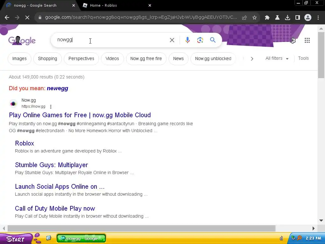The image size is (325, 244).
Task: Open the Now.gg result three-dot options
Action: click(x=51, y=107)
